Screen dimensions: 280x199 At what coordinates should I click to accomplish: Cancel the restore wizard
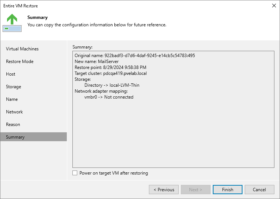tap(260, 190)
